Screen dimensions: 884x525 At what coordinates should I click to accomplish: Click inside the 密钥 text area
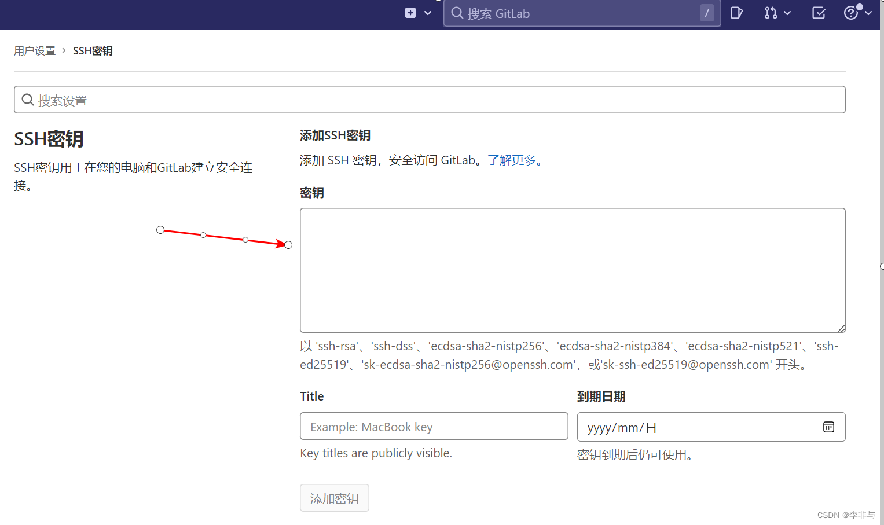coord(573,270)
